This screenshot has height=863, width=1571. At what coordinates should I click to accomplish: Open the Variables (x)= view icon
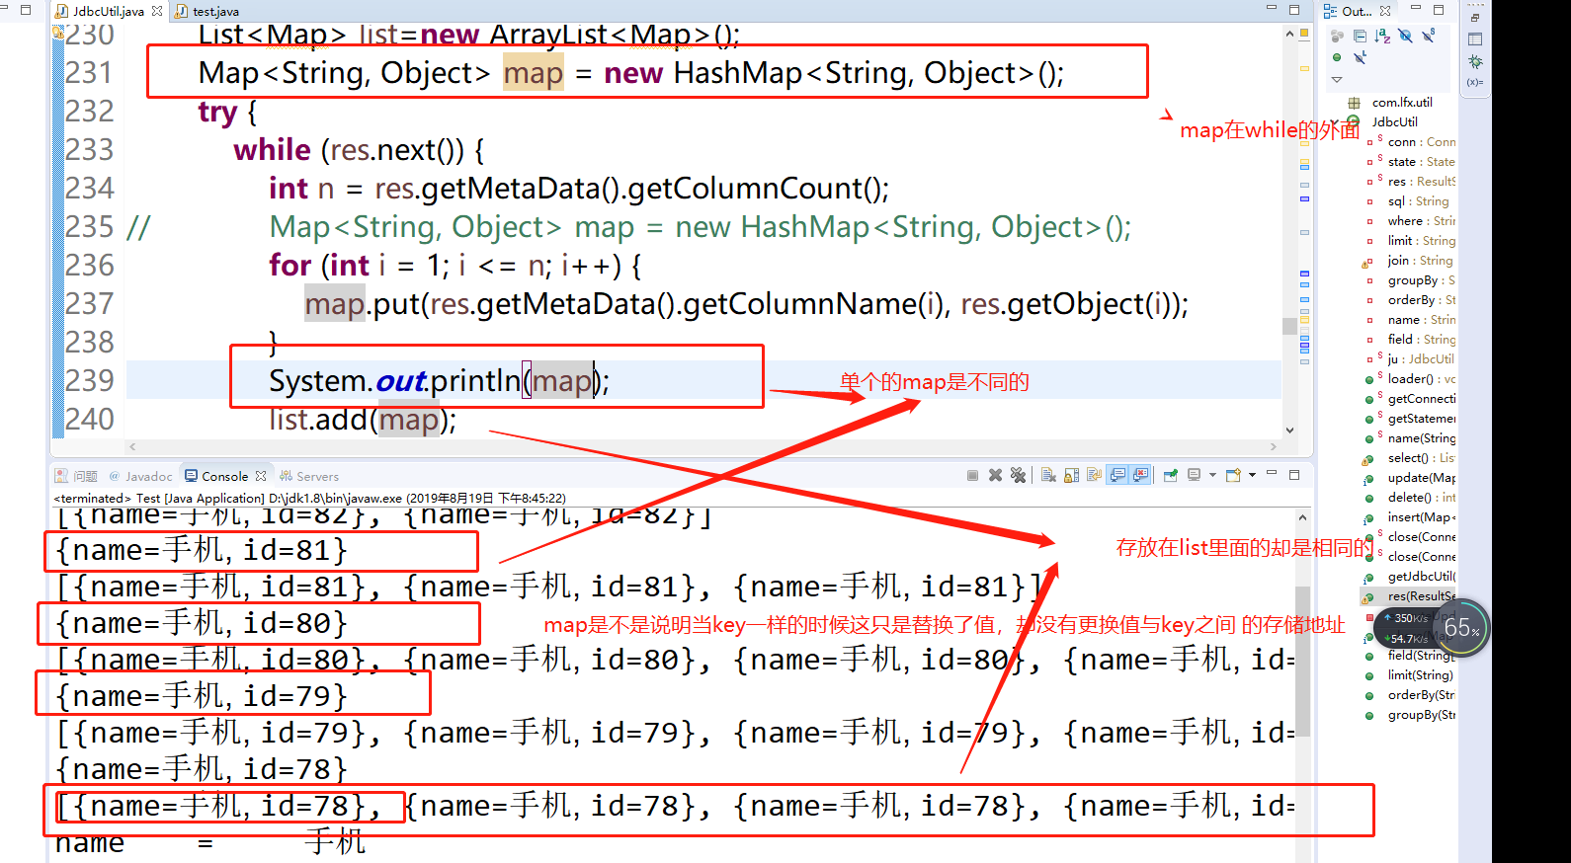pos(1475,83)
